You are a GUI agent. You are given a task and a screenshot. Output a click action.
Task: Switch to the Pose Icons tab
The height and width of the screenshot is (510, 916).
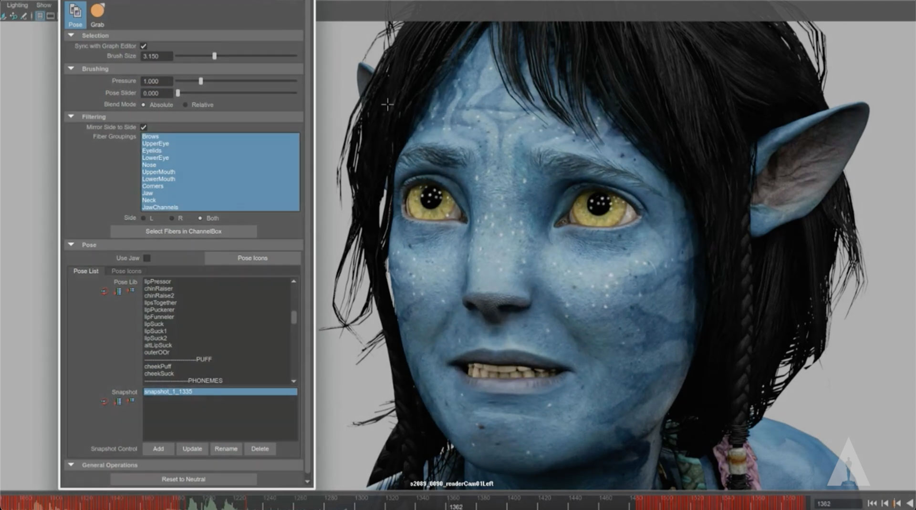(126, 271)
